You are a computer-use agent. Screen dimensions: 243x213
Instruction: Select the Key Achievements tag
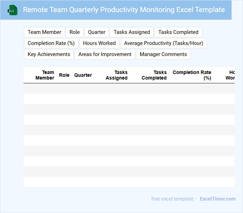49,54
